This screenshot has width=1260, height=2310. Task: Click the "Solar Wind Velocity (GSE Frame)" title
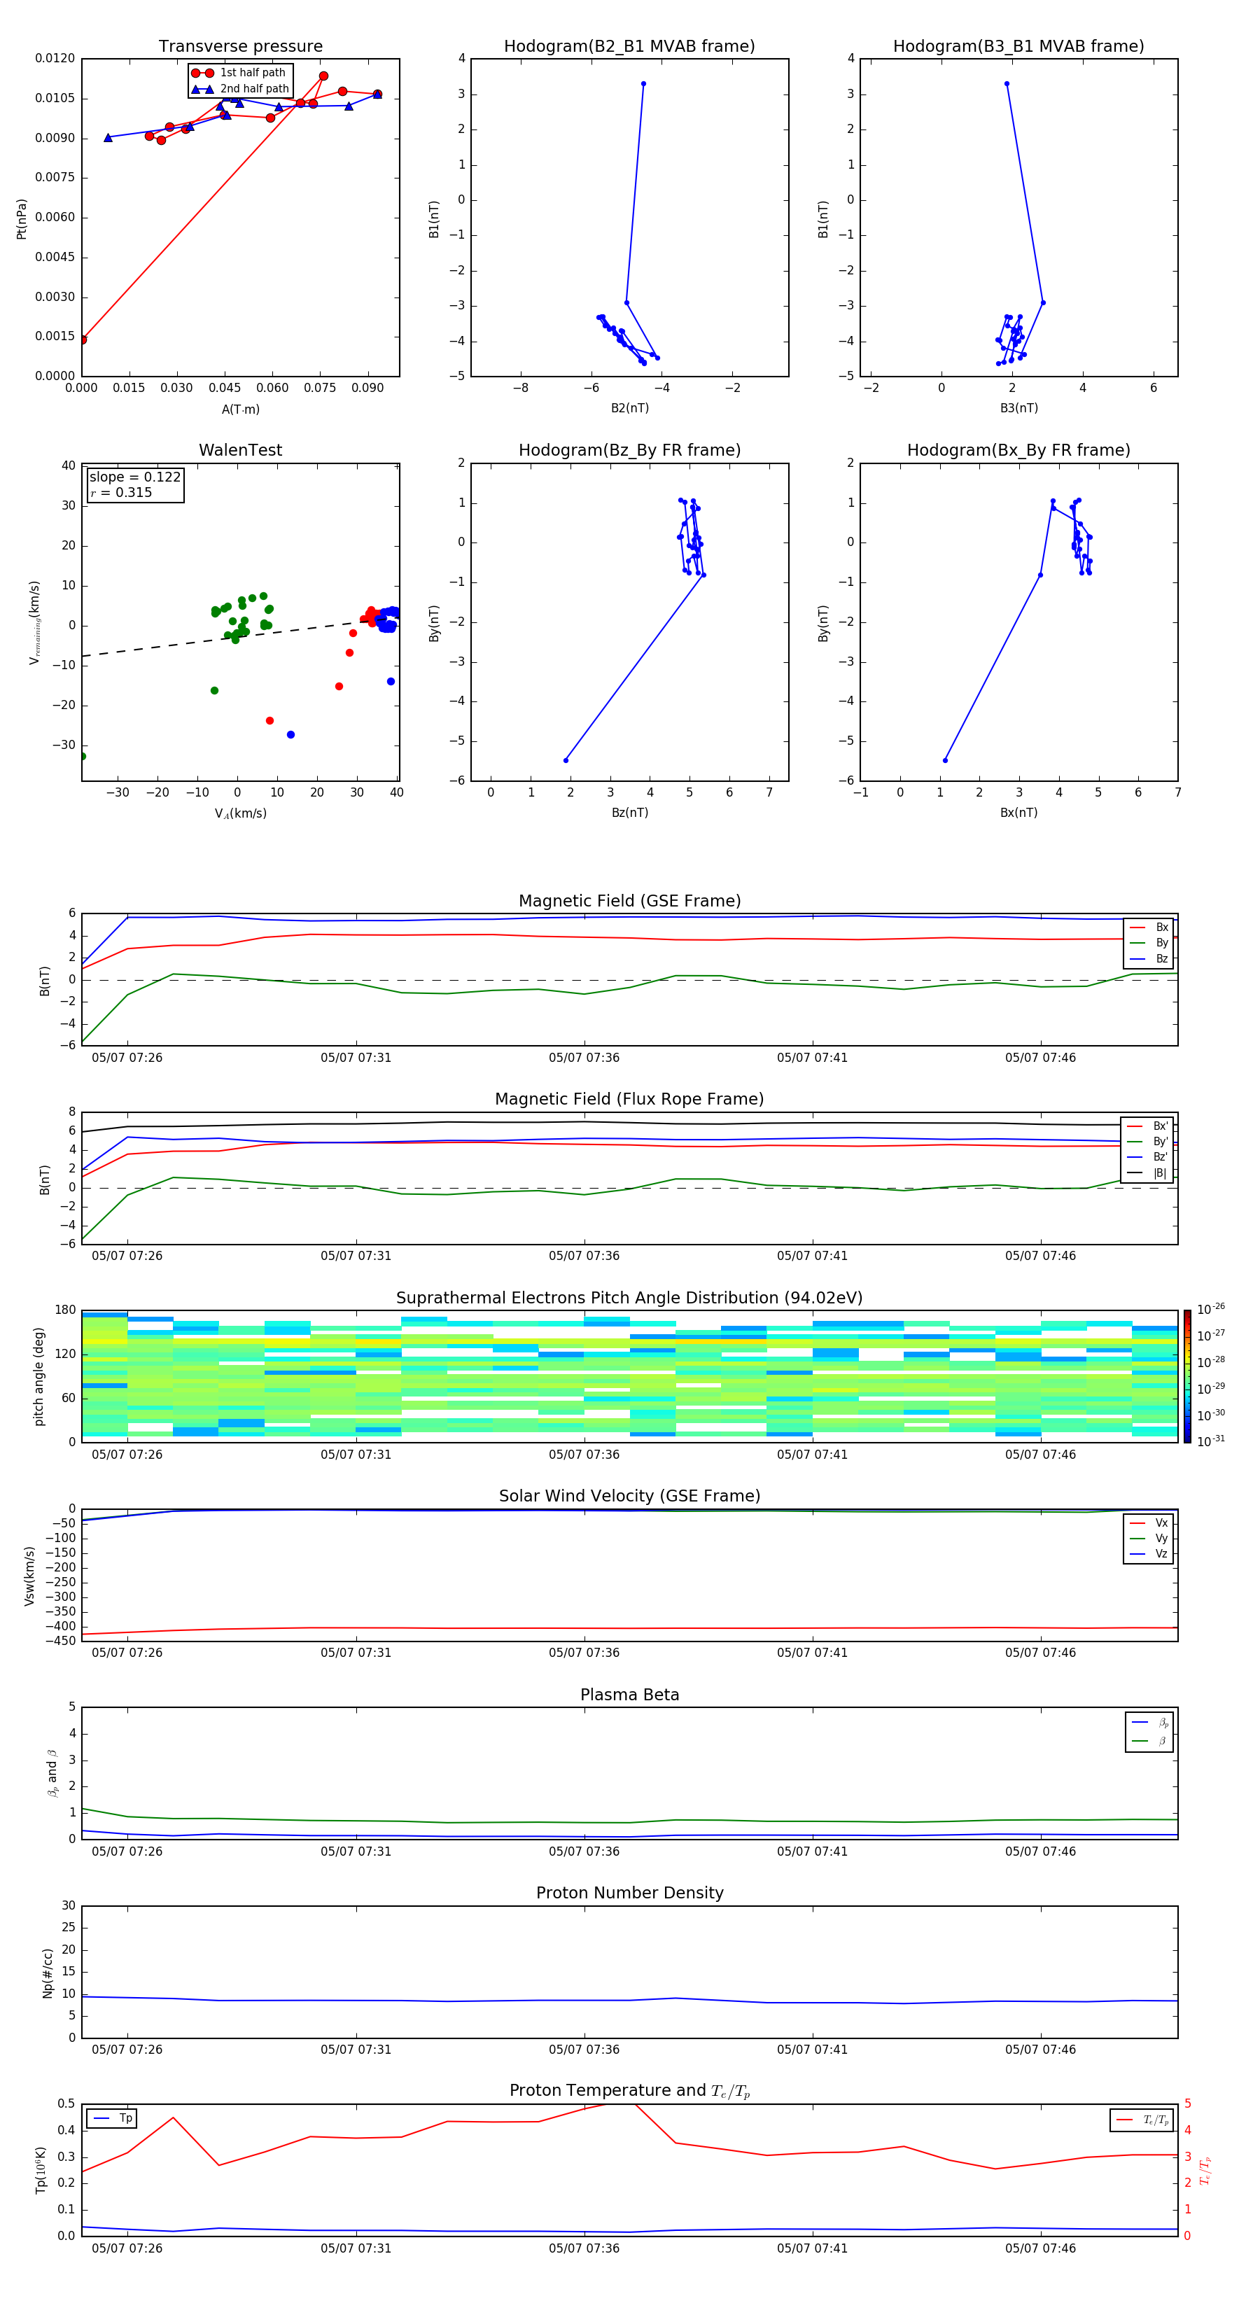tap(629, 1497)
